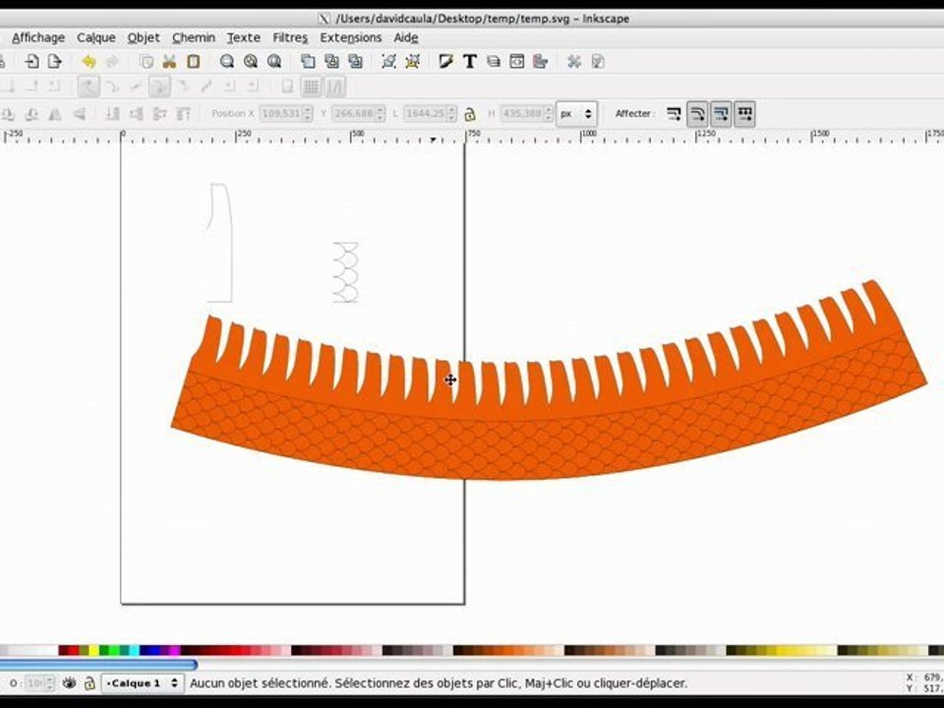Image resolution: width=944 pixels, height=708 pixels.
Task: Duplicate the selected objects
Action: pyautogui.click(x=308, y=61)
